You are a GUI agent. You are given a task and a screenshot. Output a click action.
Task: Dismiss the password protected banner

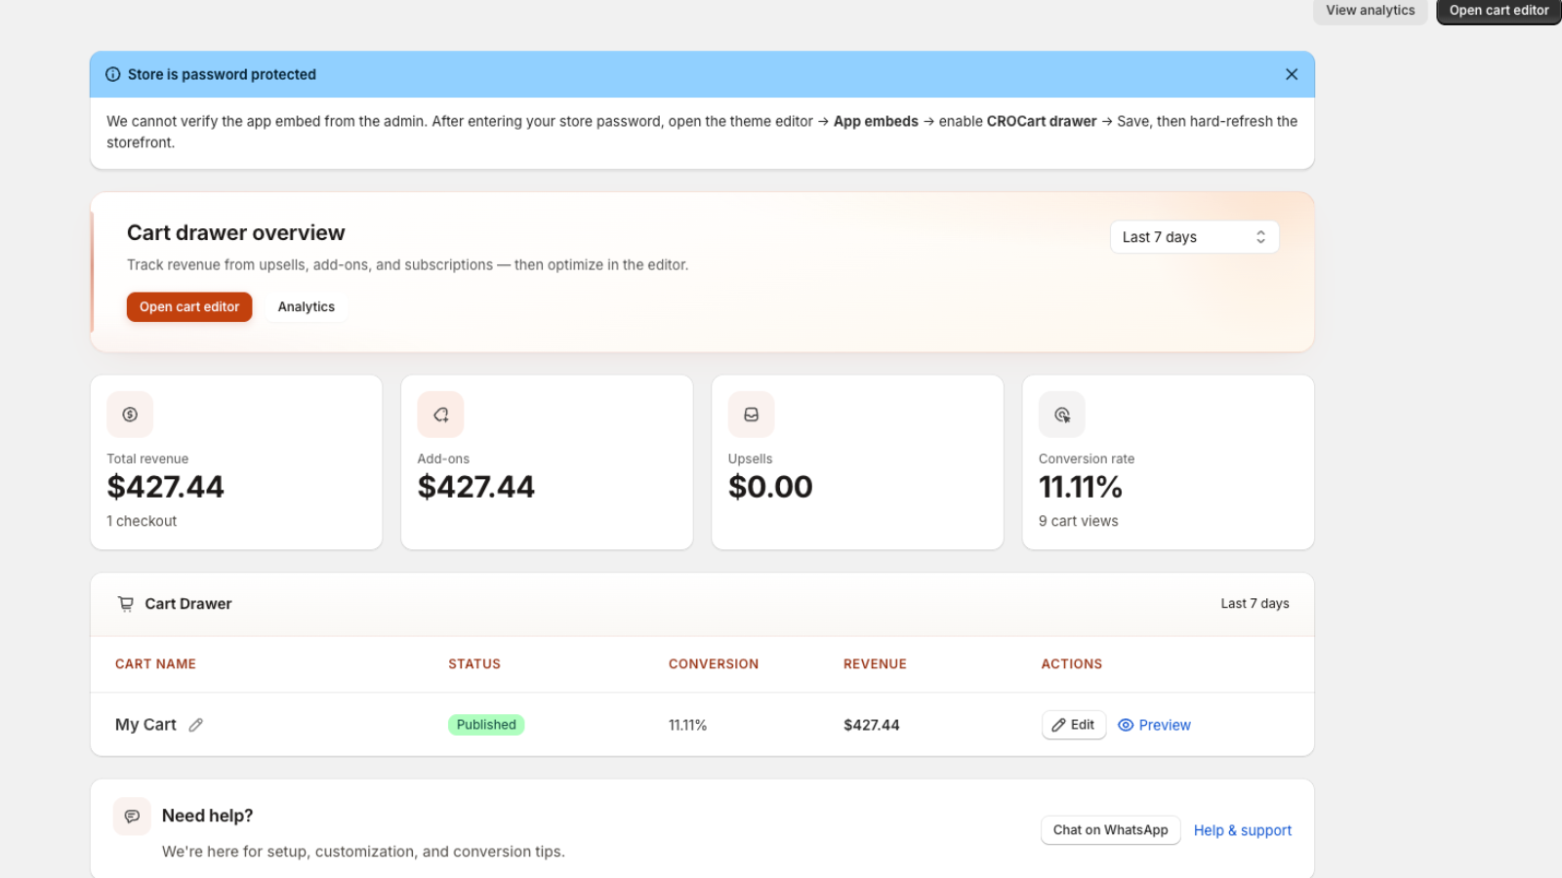click(1291, 74)
